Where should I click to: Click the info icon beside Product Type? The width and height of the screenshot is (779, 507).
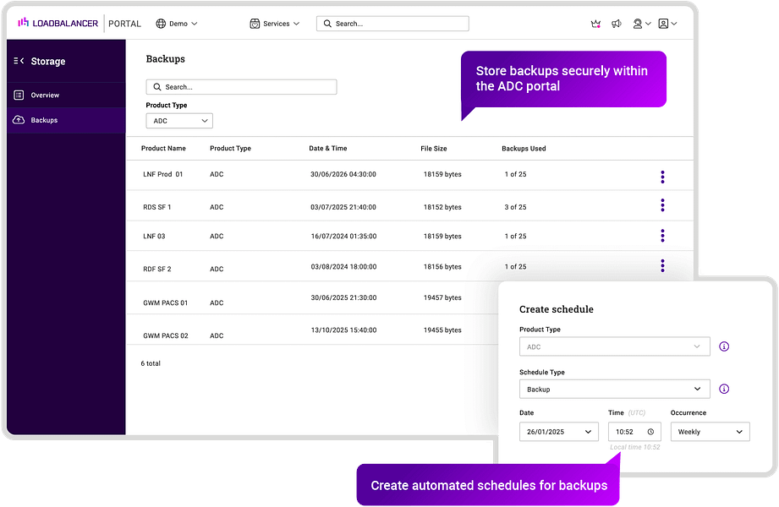tap(724, 346)
